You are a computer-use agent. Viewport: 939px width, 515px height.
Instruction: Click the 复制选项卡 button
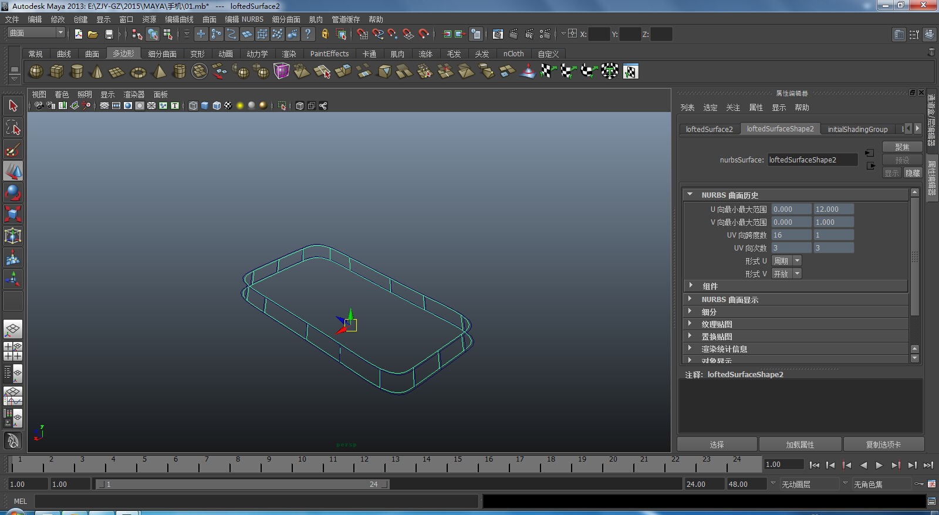click(883, 445)
